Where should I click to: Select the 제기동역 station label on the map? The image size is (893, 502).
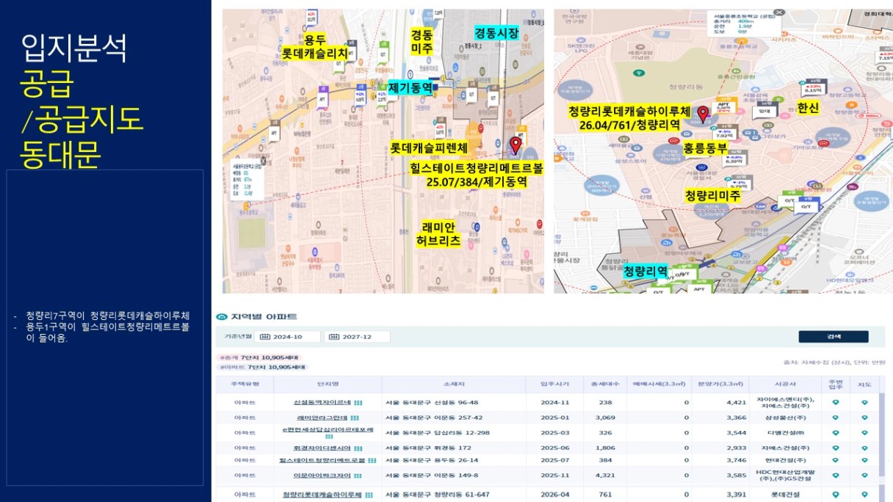(409, 88)
